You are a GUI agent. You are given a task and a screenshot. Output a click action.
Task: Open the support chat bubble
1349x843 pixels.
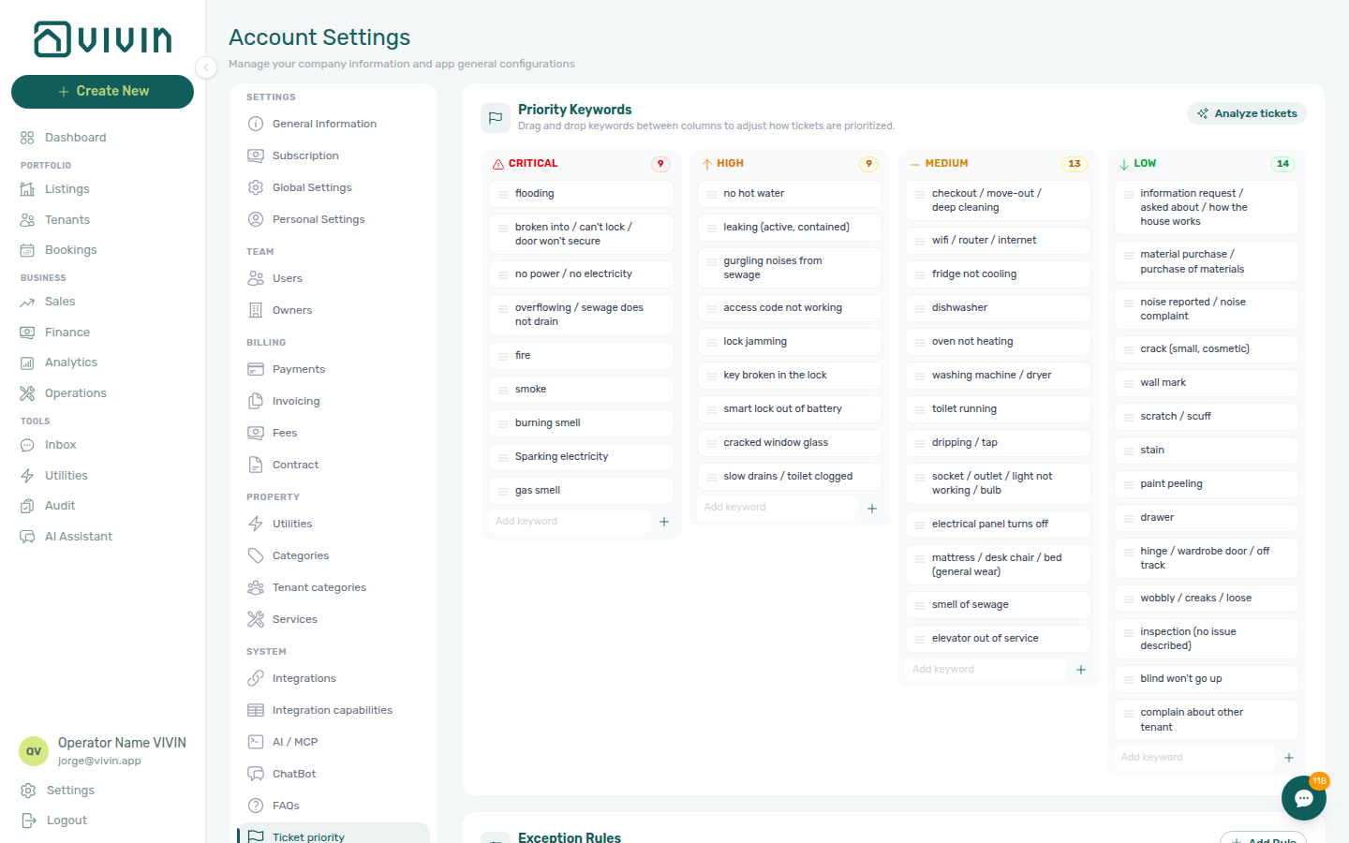coord(1304,798)
